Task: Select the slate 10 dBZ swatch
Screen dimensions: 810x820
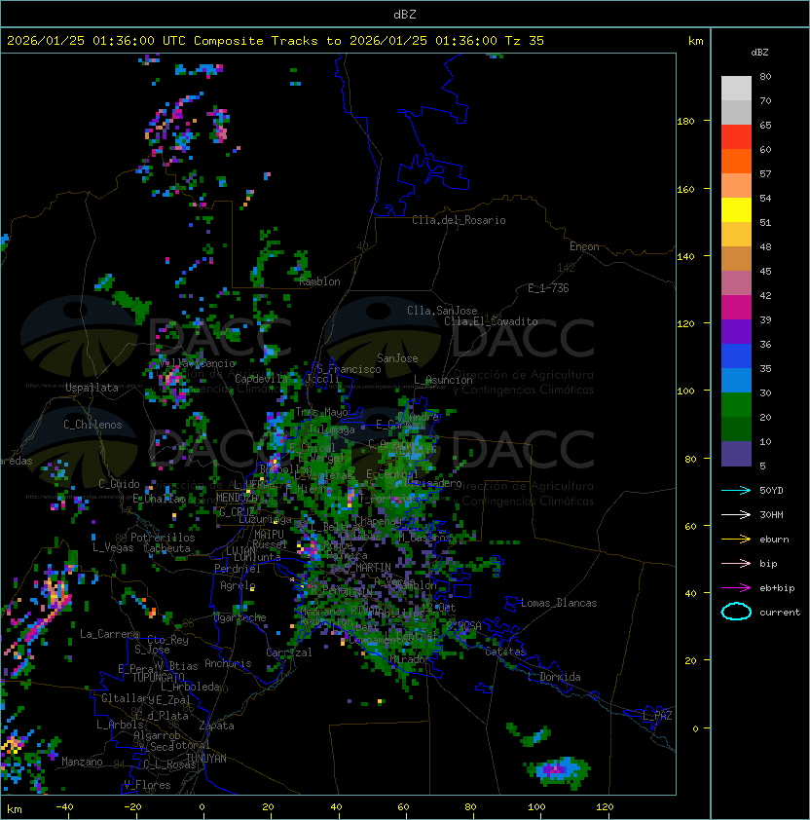Action: pyautogui.click(x=736, y=454)
